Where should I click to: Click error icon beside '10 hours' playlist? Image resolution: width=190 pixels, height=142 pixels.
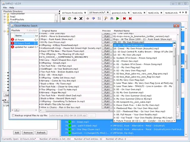(12, 39)
